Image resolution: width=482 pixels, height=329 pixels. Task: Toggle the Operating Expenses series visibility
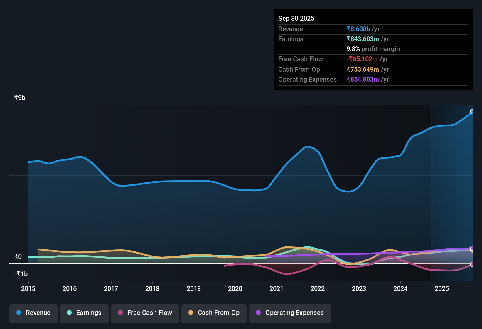click(x=290, y=313)
